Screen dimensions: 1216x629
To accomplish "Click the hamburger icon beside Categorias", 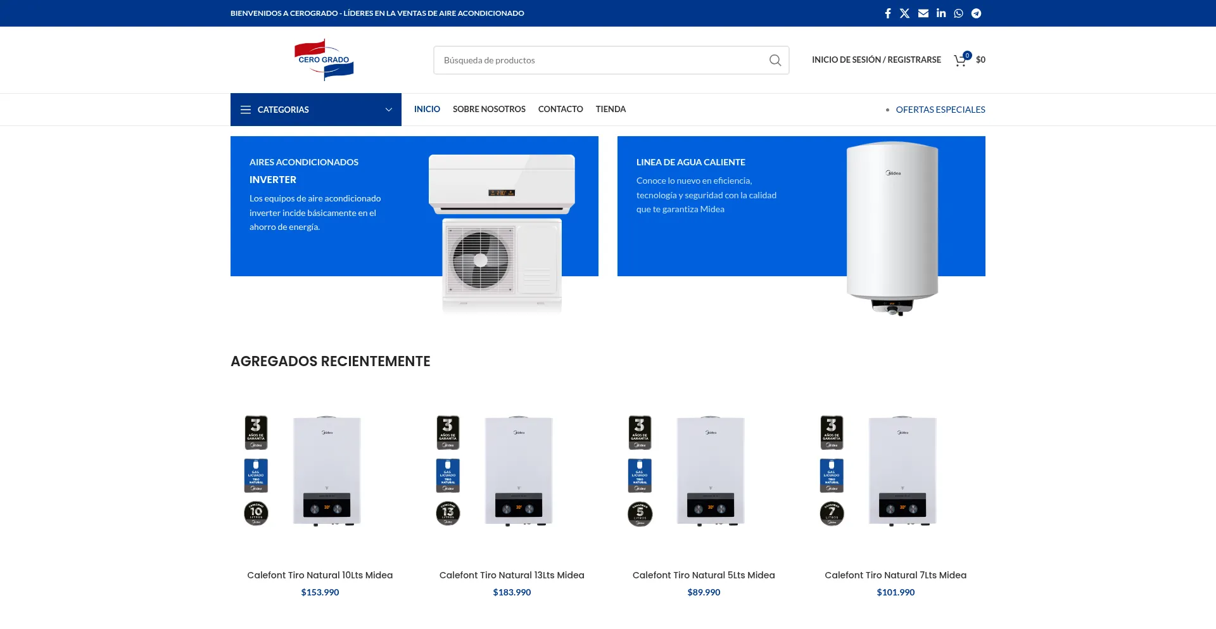I will point(246,110).
